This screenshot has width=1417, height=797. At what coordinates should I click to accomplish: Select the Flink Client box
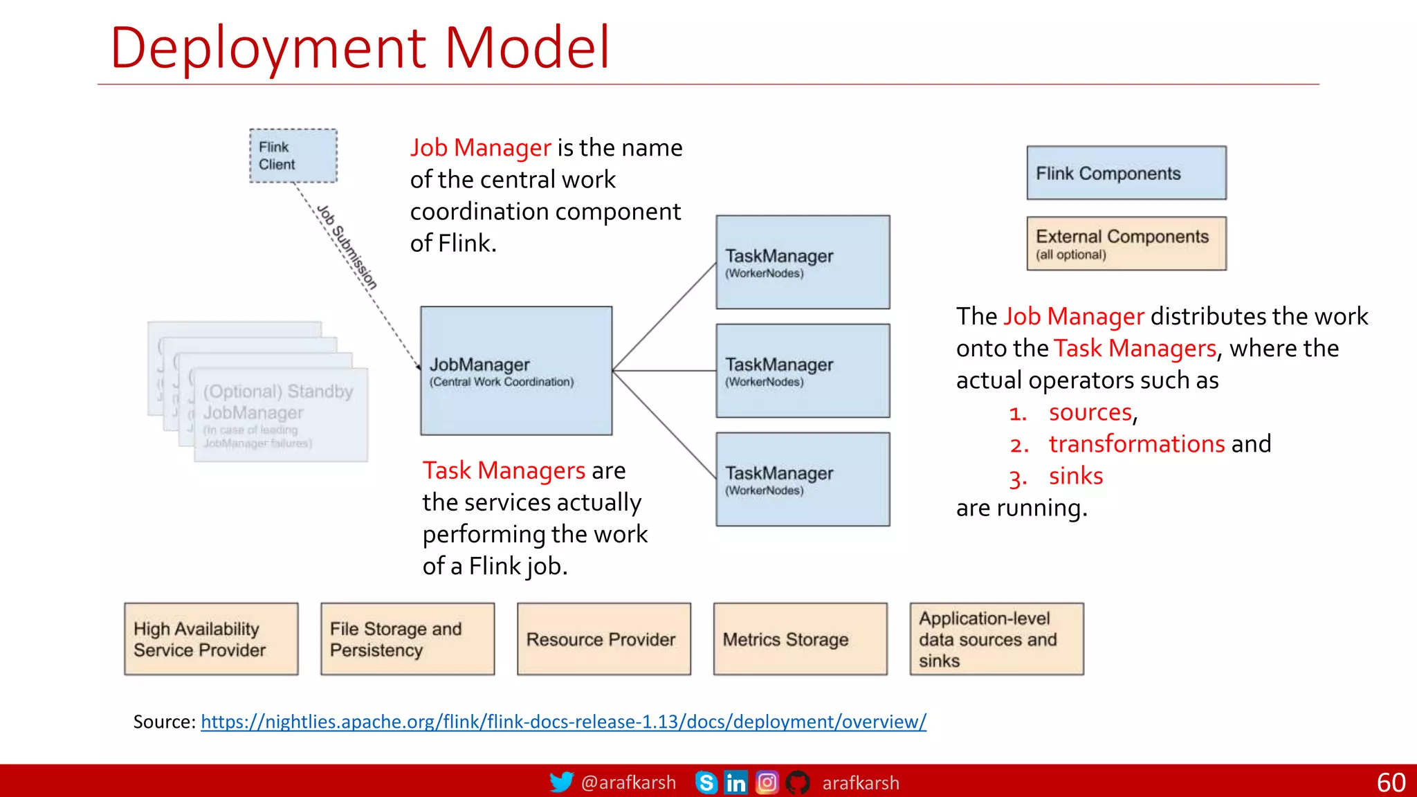point(293,156)
